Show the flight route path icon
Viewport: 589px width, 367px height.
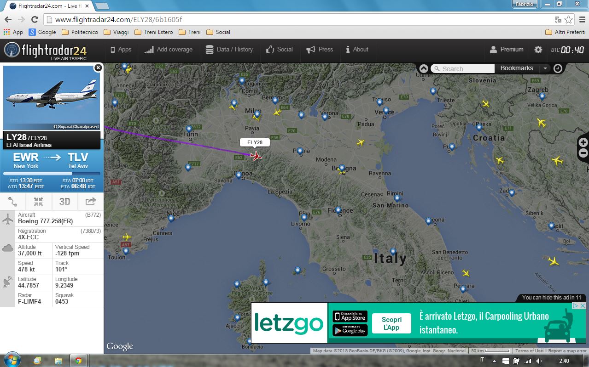13,201
